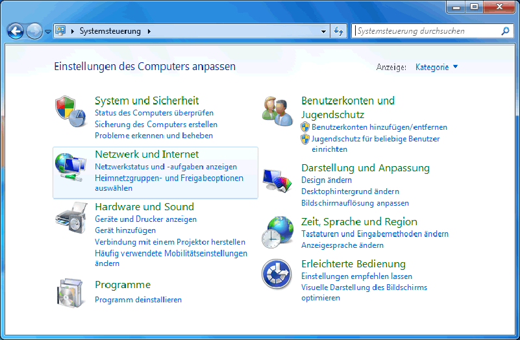
Task: Open the Programme disc box icon
Action: (70, 293)
